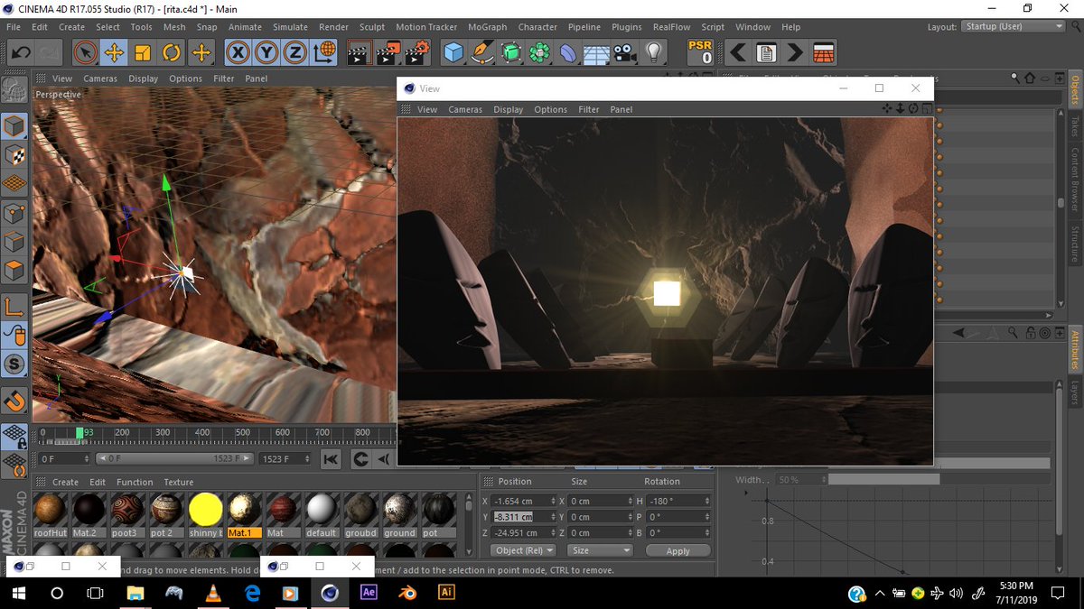Add a Camera object

tap(624, 52)
